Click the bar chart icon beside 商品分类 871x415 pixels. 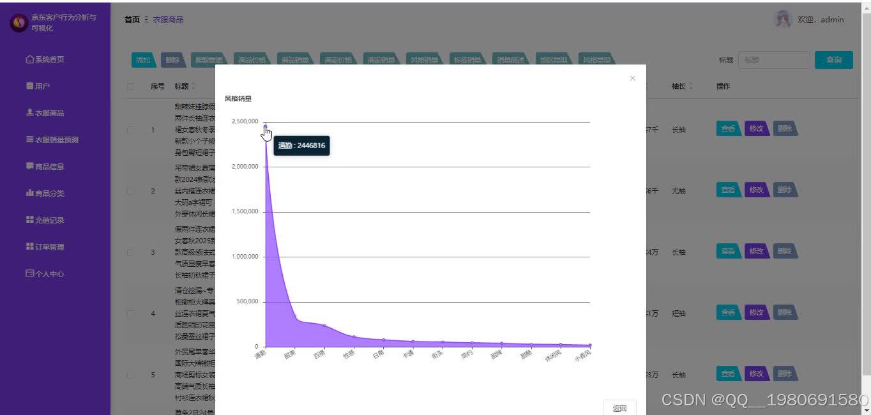(29, 193)
